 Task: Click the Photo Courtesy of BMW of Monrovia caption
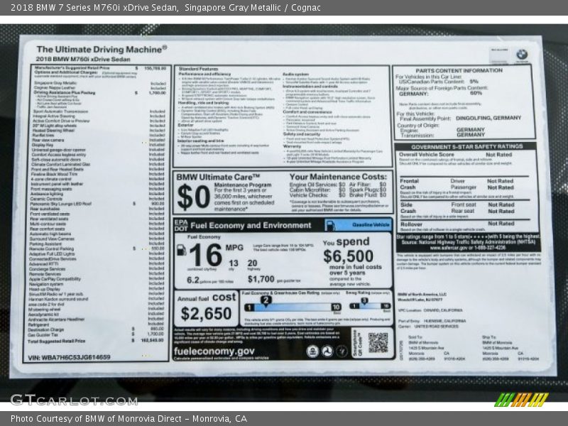[x=129, y=419]
